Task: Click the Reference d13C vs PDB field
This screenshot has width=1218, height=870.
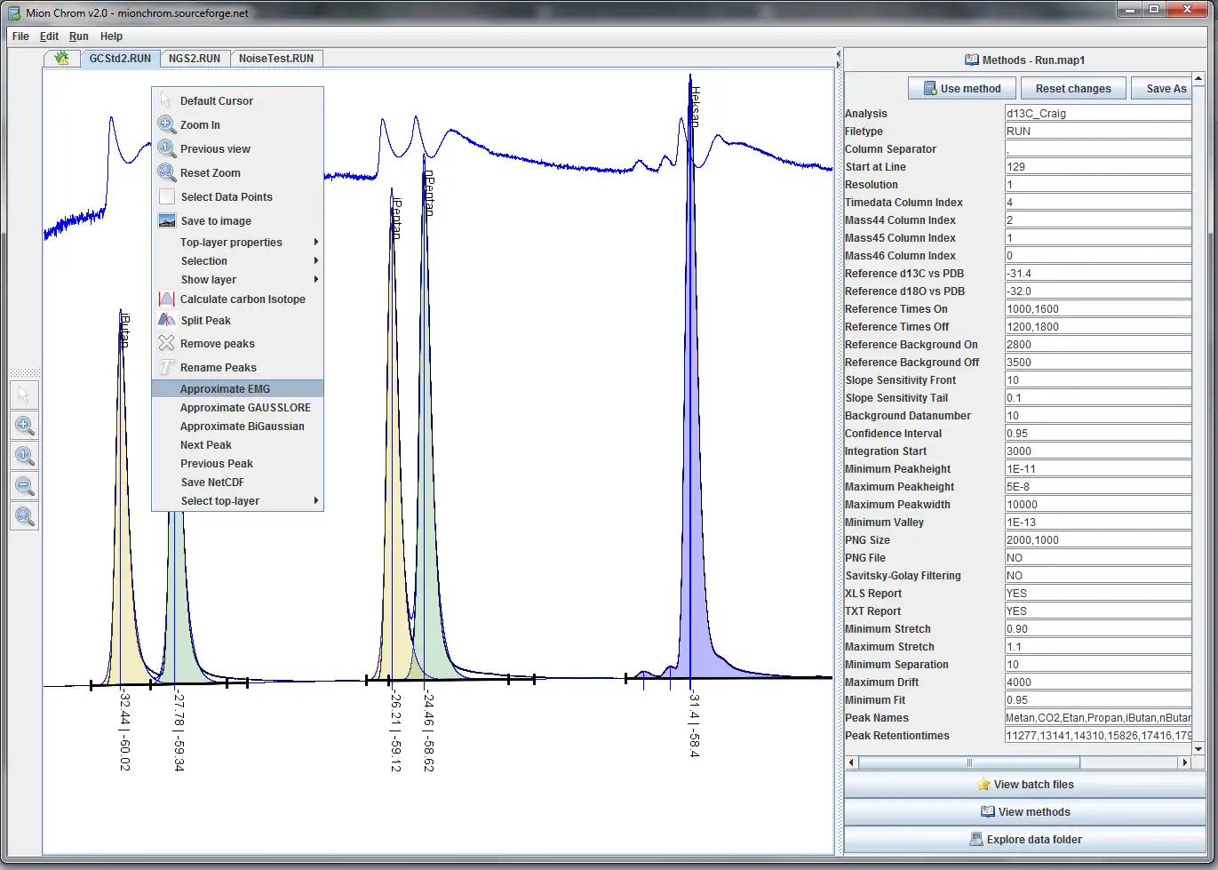Action: (x=1097, y=274)
